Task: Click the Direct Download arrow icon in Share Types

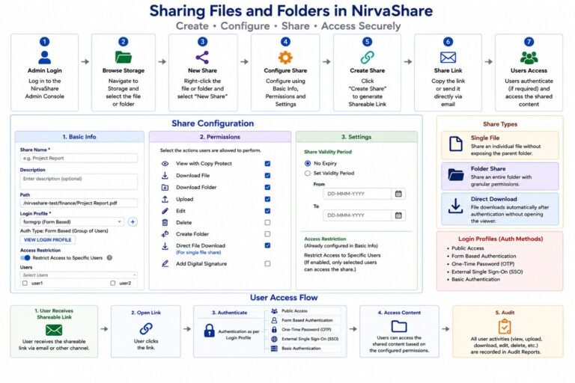Action: [455, 206]
